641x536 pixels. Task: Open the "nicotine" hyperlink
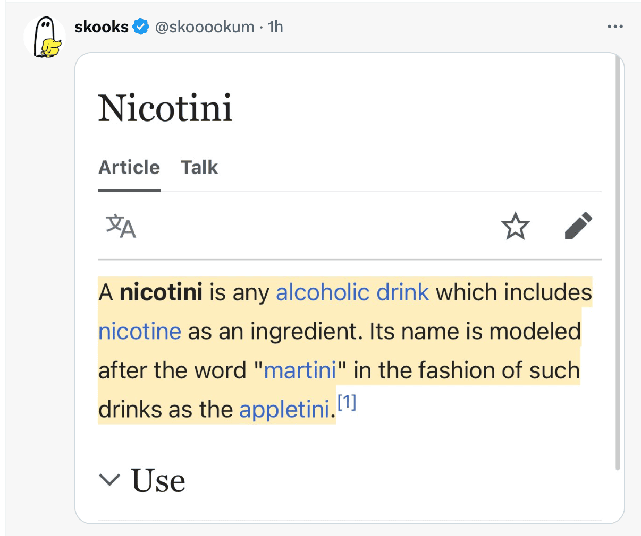[140, 332]
